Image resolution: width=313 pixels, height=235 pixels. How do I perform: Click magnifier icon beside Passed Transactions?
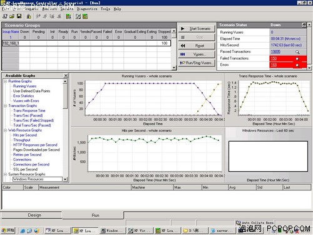[x=297, y=52]
